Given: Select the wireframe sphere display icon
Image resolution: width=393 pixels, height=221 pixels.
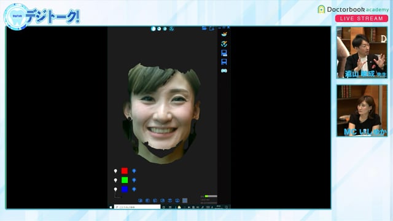Looking at the screenshot, I should [x=171, y=29].
